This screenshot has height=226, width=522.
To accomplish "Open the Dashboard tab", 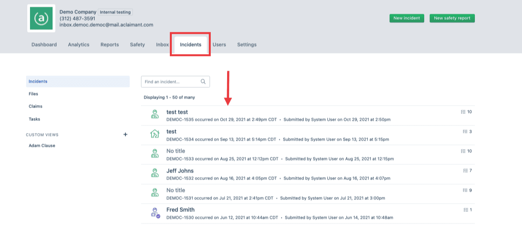I will tap(44, 45).
